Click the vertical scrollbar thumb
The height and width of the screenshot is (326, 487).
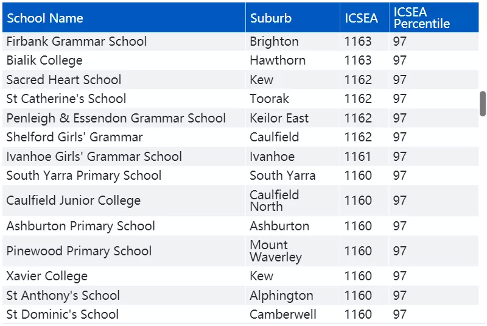pyautogui.click(x=482, y=104)
